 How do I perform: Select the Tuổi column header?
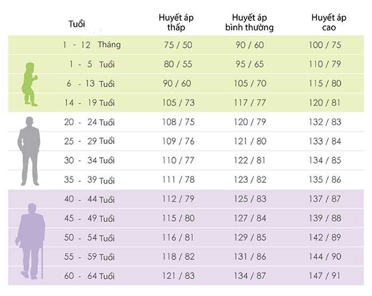pyautogui.click(x=77, y=24)
